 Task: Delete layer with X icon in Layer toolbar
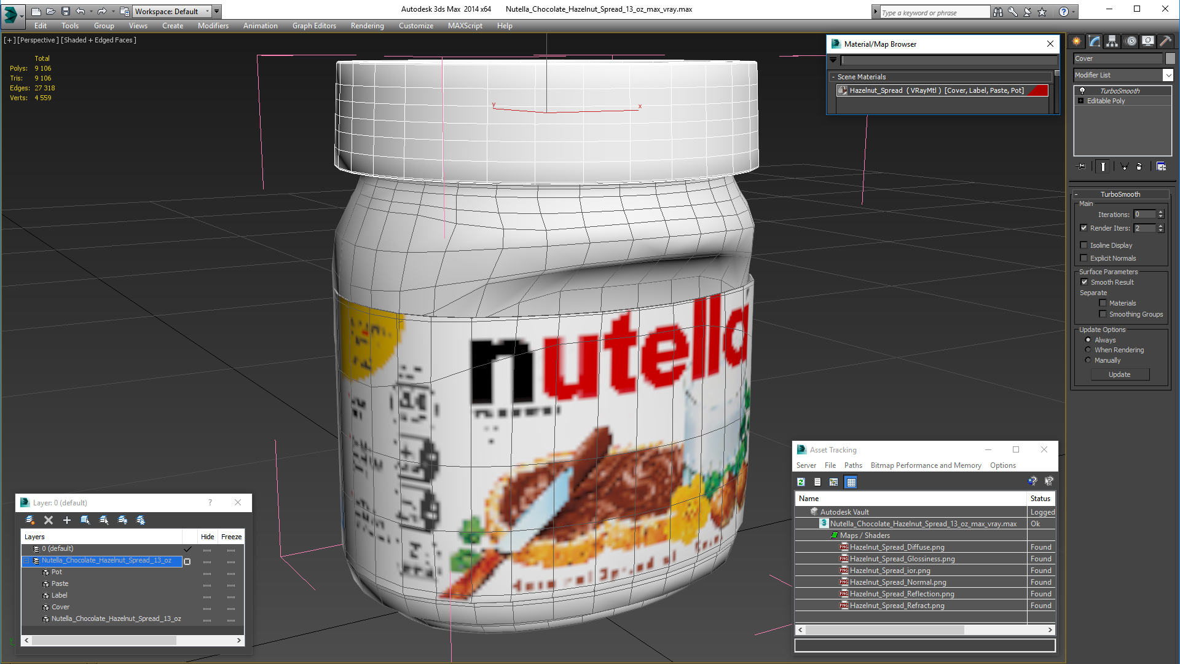(49, 520)
